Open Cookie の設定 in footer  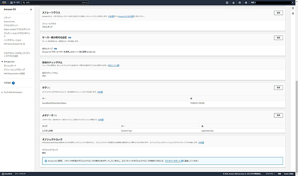pyautogui.click(x=289, y=174)
